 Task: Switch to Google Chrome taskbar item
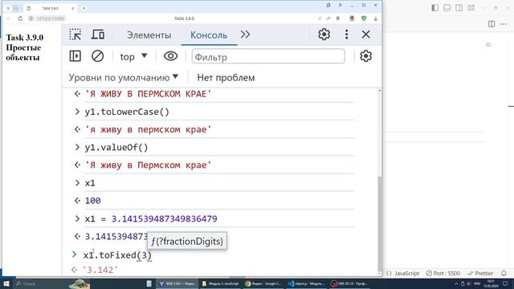coord(263,283)
